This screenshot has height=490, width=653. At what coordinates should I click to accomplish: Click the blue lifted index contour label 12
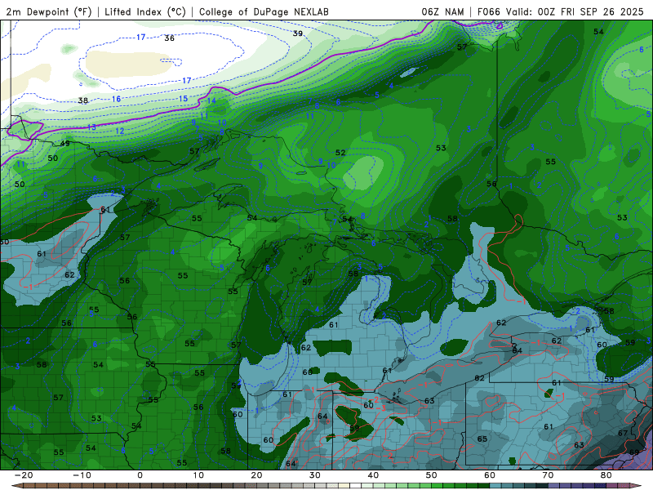coord(119,131)
